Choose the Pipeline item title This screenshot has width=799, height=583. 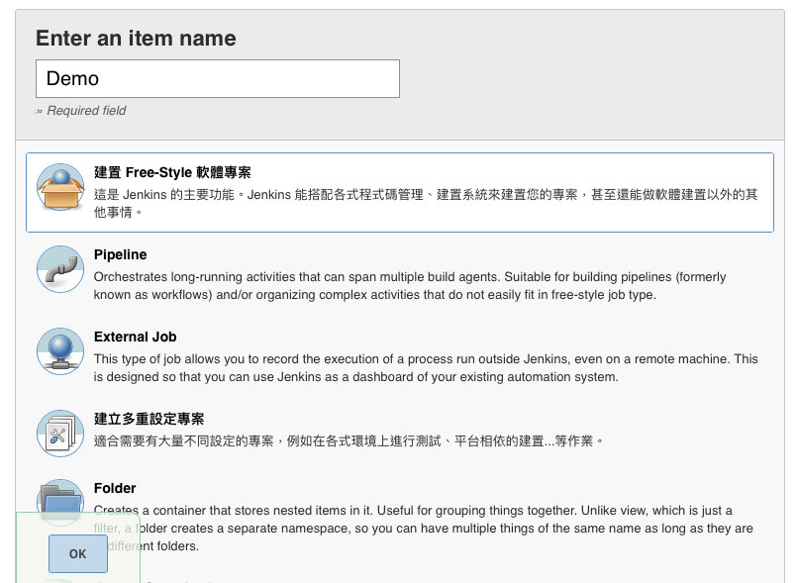click(120, 254)
